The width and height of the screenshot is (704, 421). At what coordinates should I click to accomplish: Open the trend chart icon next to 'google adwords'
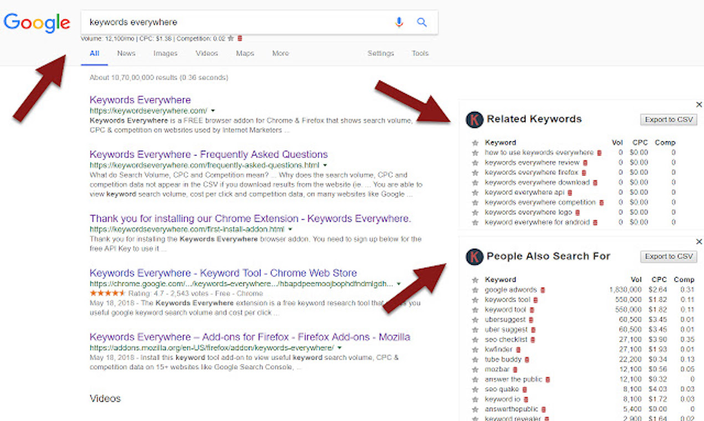pos(542,289)
